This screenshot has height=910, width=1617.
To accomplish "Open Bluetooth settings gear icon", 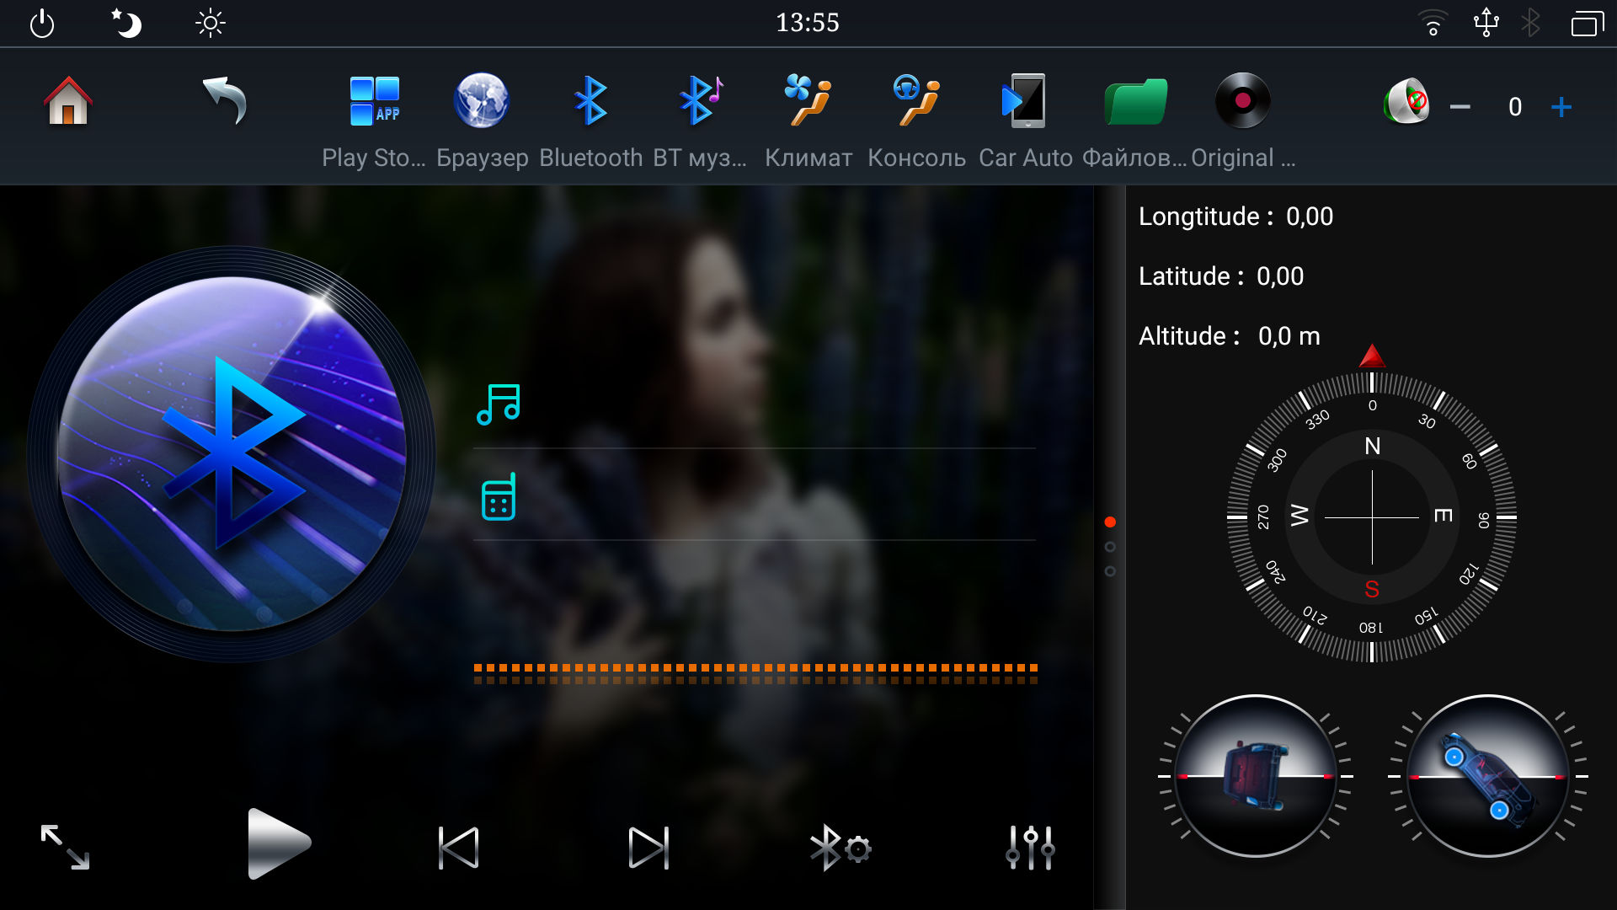I will coord(840,847).
